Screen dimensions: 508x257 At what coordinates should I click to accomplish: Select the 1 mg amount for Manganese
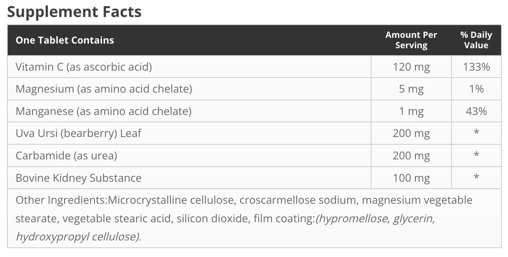pos(411,112)
